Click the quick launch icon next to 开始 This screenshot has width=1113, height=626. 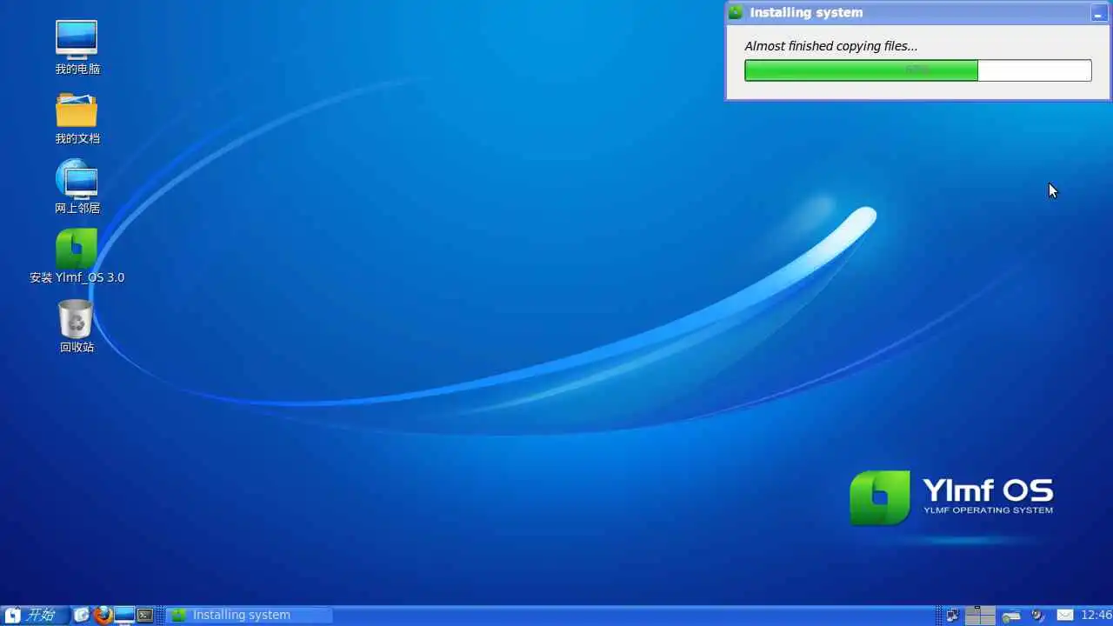coord(82,615)
